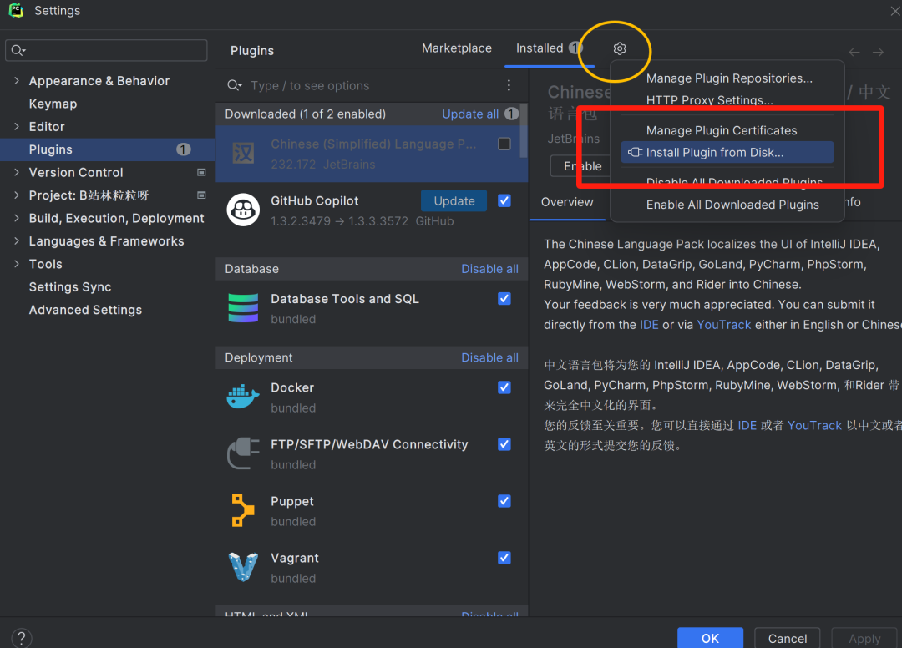This screenshot has width=902, height=648.
Task: Click the OK button
Action: pyautogui.click(x=710, y=638)
